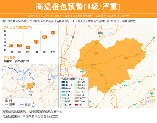Click the orange Liuyang region on main map
This screenshot has height=123, width=157.
click(105, 63)
